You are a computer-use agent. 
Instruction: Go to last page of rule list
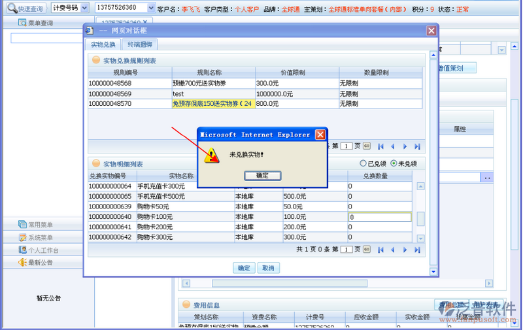point(417,146)
